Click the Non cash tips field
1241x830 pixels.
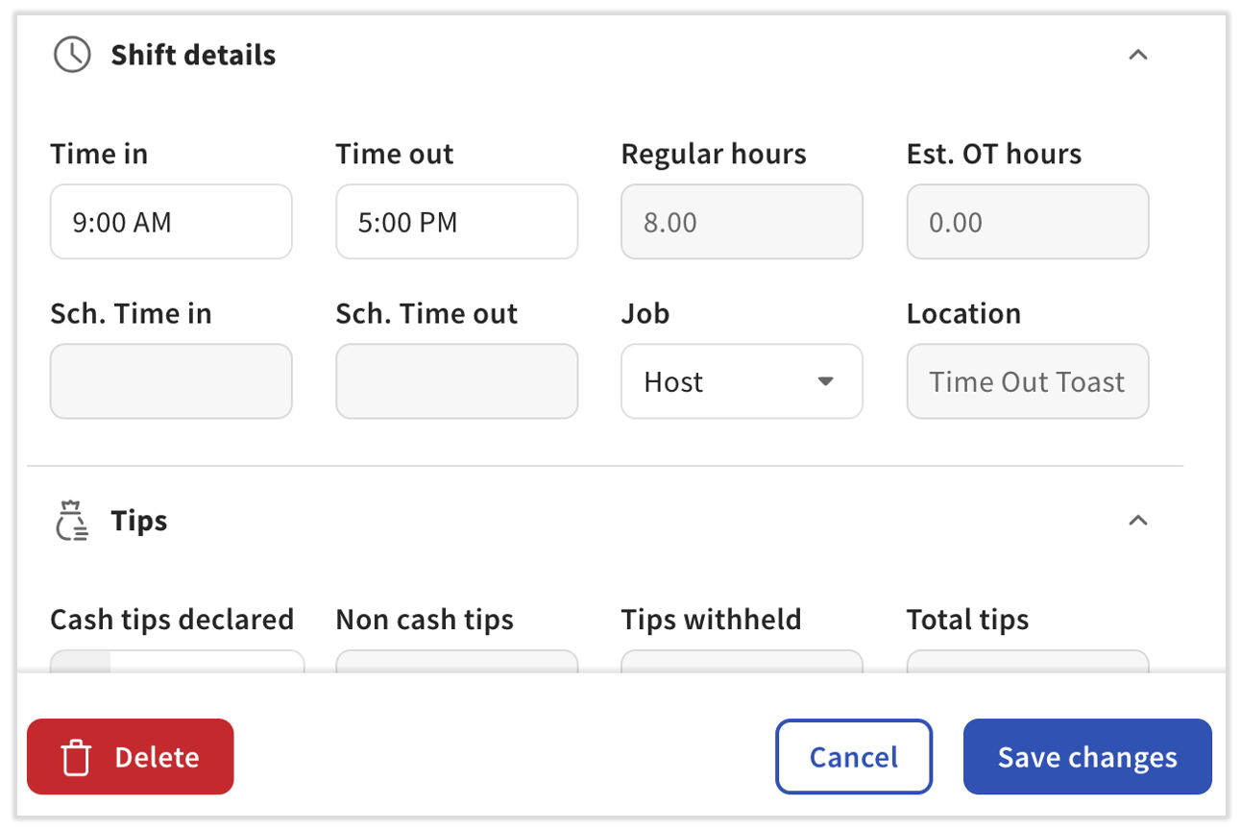[456, 665]
